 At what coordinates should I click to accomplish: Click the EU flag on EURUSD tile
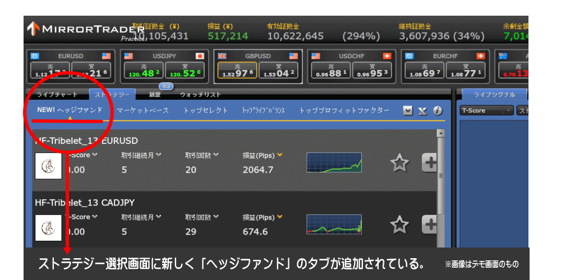[35, 56]
